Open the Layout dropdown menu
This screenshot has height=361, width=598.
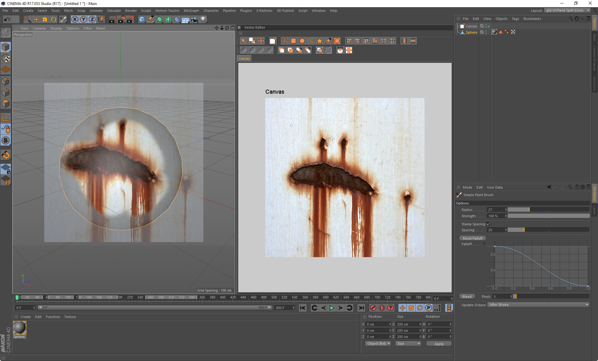click(567, 10)
